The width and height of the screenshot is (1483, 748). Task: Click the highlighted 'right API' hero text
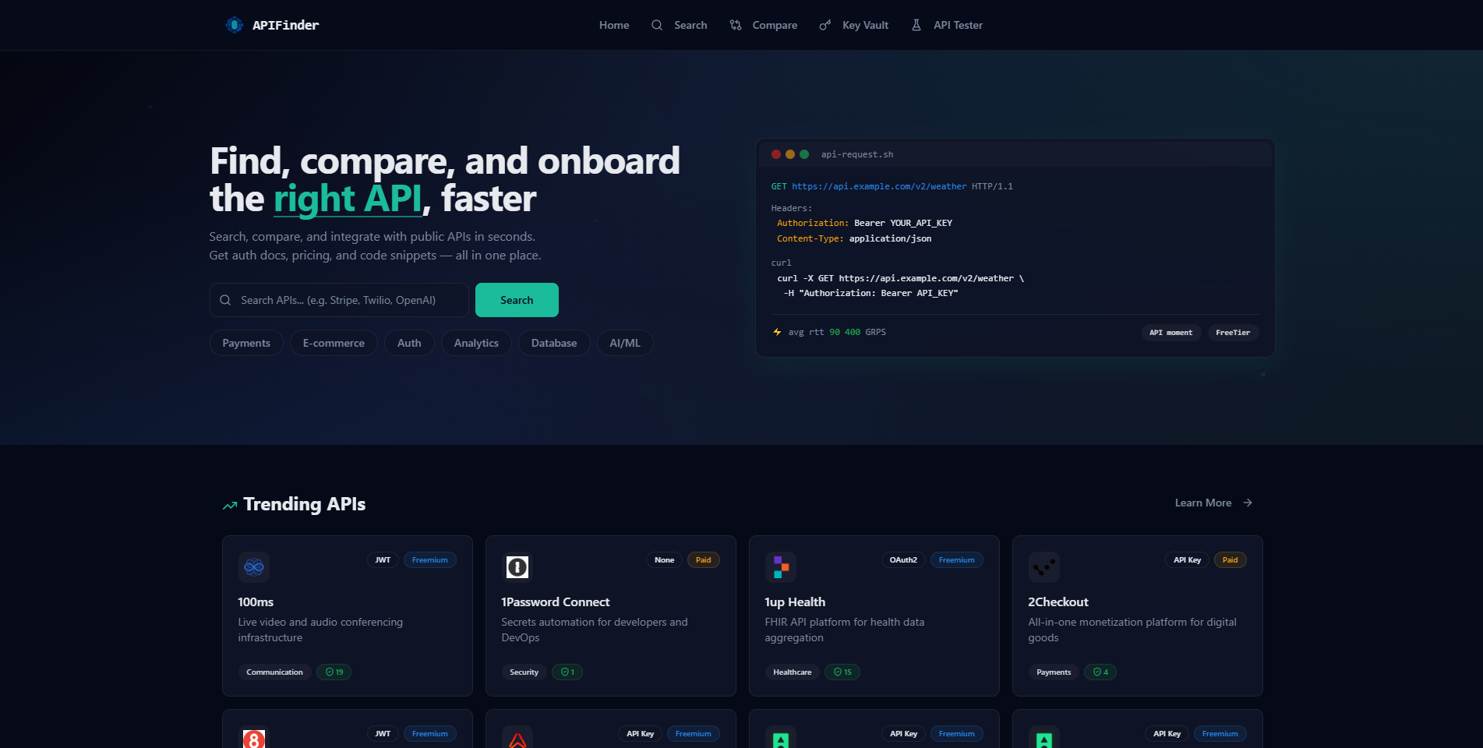[348, 199]
